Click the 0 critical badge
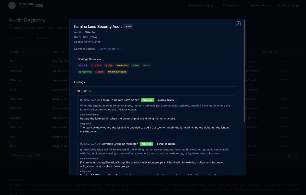 point(96,65)
